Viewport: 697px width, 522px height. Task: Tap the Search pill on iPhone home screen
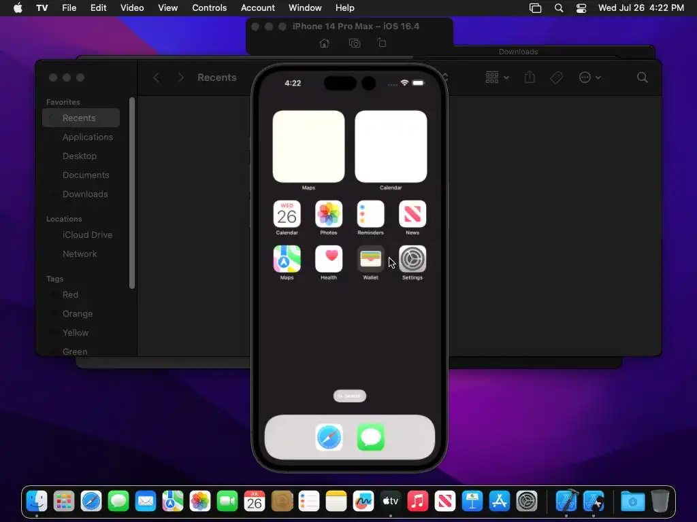pyautogui.click(x=350, y=396)
